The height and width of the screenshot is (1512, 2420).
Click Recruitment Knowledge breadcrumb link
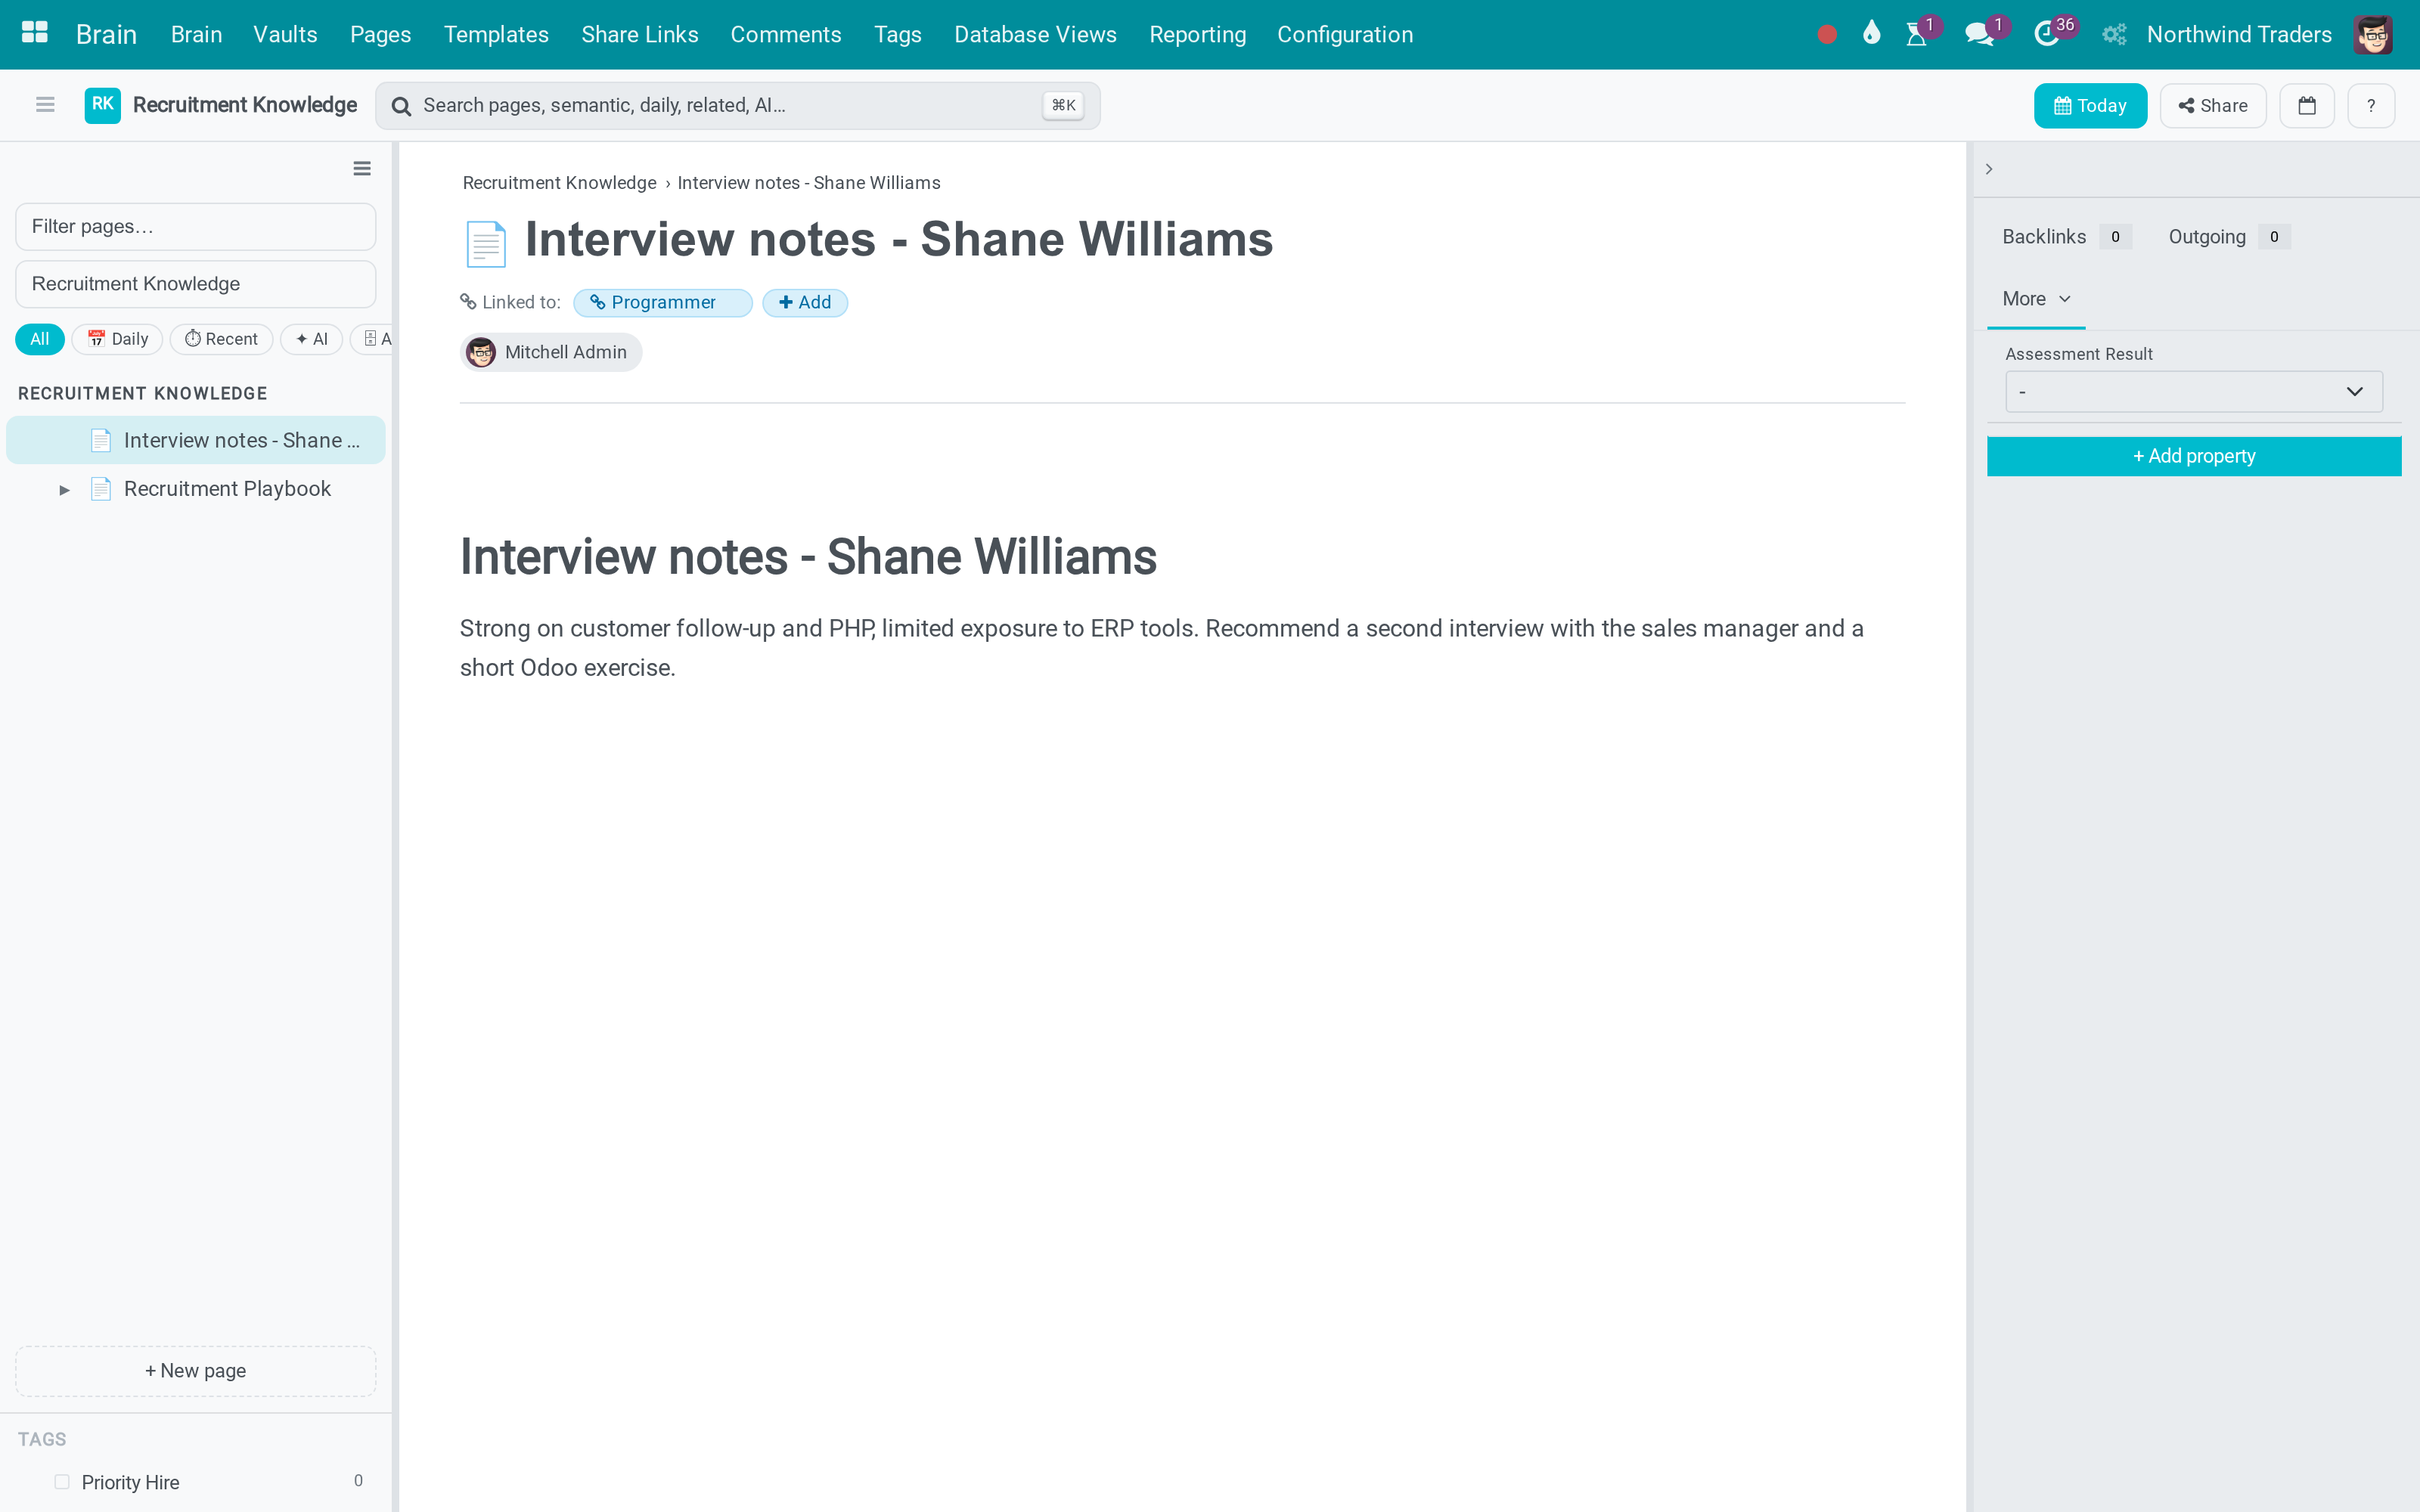(x=559, y=183)
